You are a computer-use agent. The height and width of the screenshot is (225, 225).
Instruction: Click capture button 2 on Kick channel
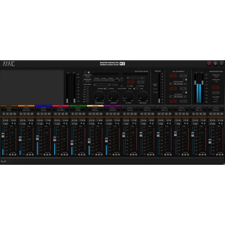tap(13, 154)
